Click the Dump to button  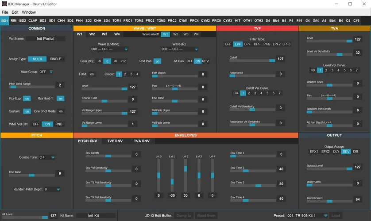pos(184,216)
